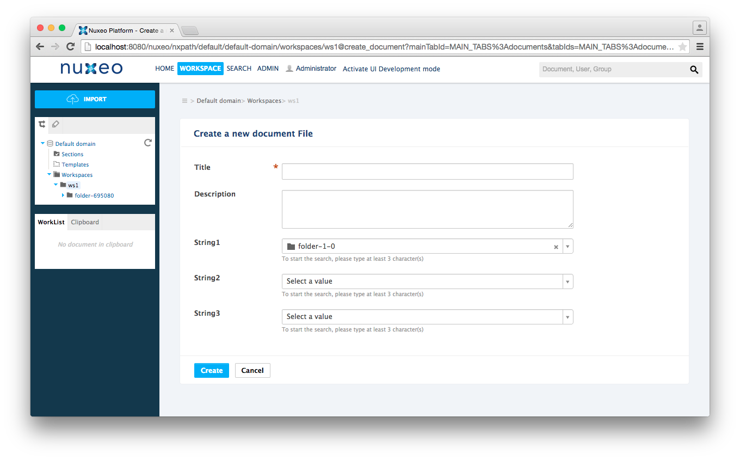Open the ADMIN menu item
The width and height of the screenshot is (740, 460).
[x=268, y=68]
